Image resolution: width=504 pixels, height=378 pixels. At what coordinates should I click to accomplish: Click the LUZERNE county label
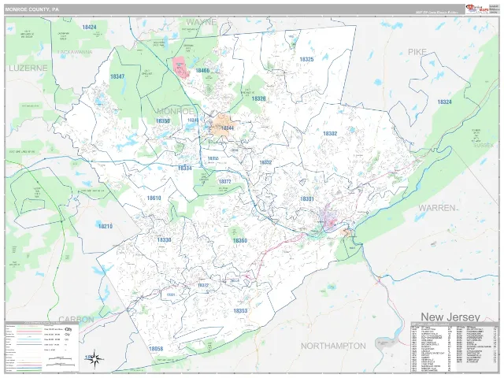point(28,68)
